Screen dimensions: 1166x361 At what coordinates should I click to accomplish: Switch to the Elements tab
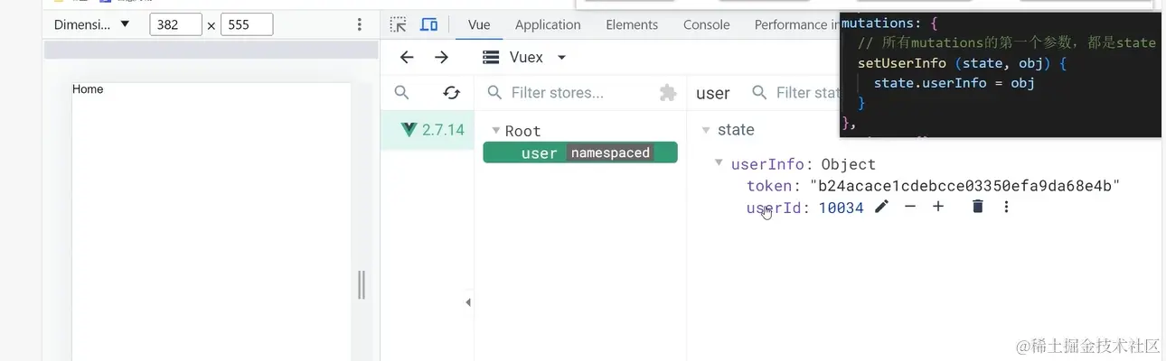[632, 24]
